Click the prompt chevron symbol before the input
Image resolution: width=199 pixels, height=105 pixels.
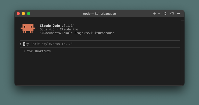click(x=21, y=44)
